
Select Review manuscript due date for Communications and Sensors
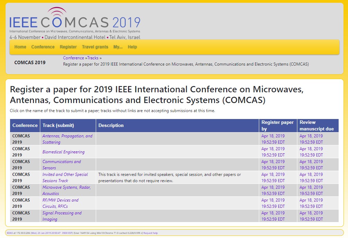tap(311, 165)
